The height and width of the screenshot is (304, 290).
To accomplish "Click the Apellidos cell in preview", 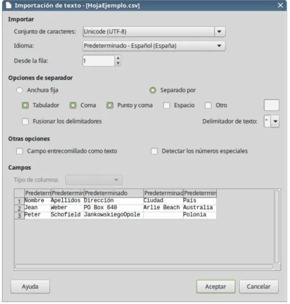I will [x=68, y=201].
